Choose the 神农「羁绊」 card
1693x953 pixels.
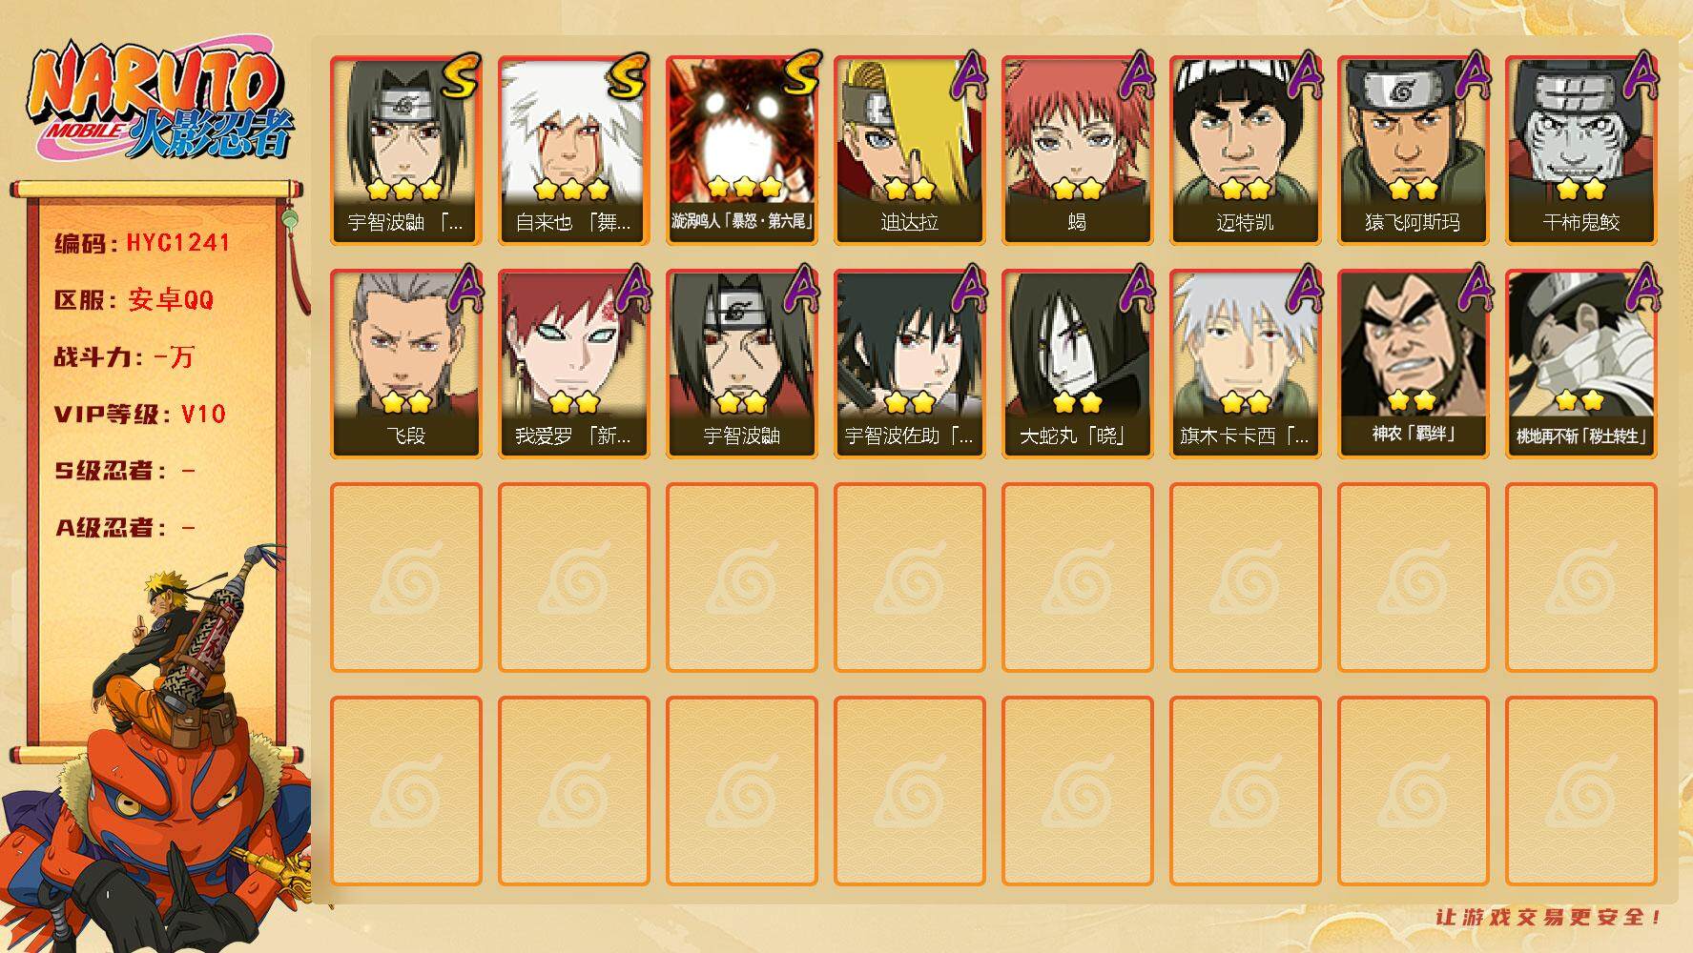coord(1413,364)
